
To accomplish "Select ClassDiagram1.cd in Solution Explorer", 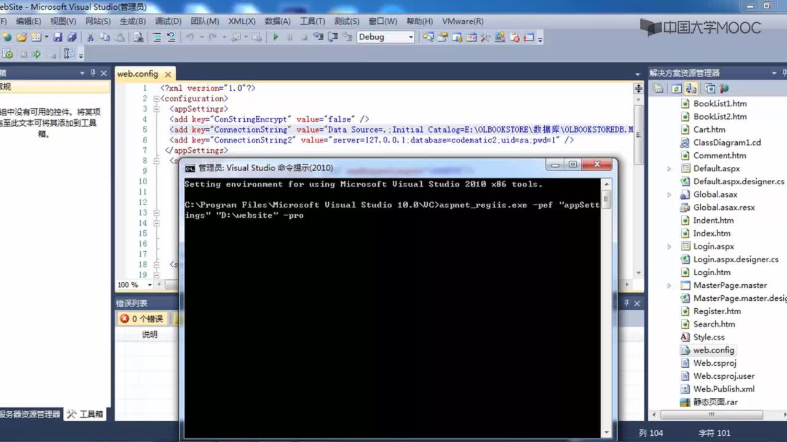I will click(727, 142).
